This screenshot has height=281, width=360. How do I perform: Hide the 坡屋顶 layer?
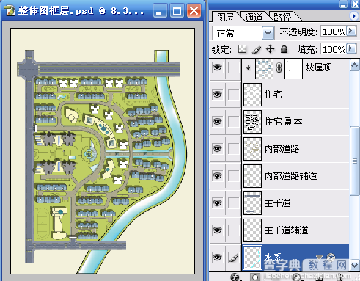pos(217,67)
